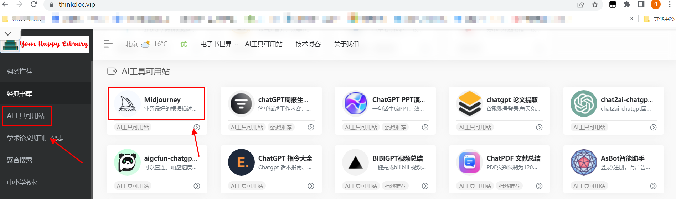Click the browser forward arrow

point(19,4)
